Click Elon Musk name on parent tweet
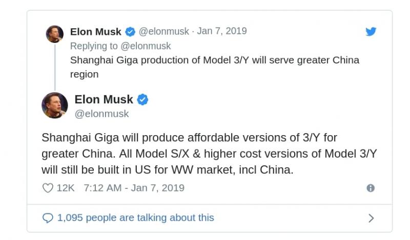The width and height of the screenshot is (410, 240). (96, 32)
